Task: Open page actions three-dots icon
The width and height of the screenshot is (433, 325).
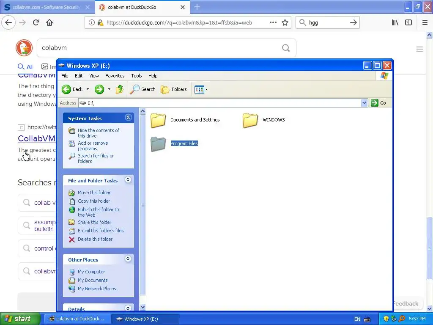Action: 273,22
